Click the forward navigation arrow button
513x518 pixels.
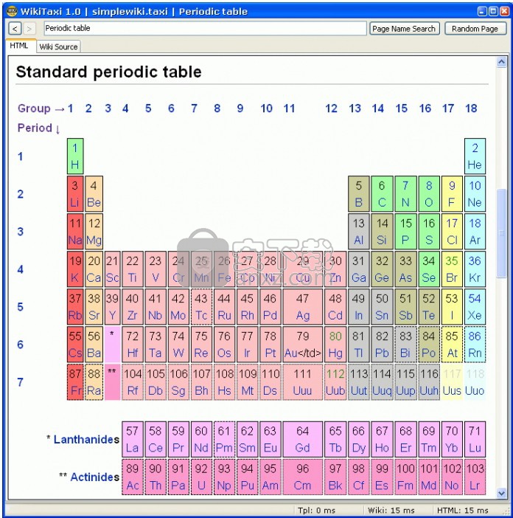pyautogui.click(x=29, y=29)
